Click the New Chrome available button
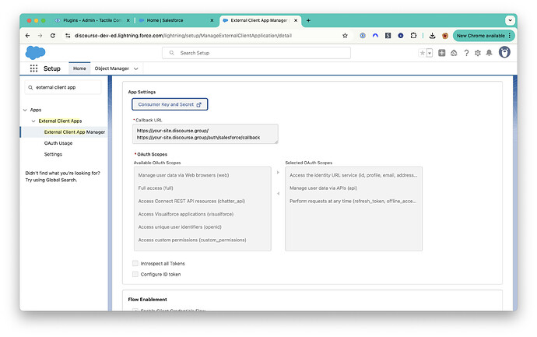 click(483, 36)
